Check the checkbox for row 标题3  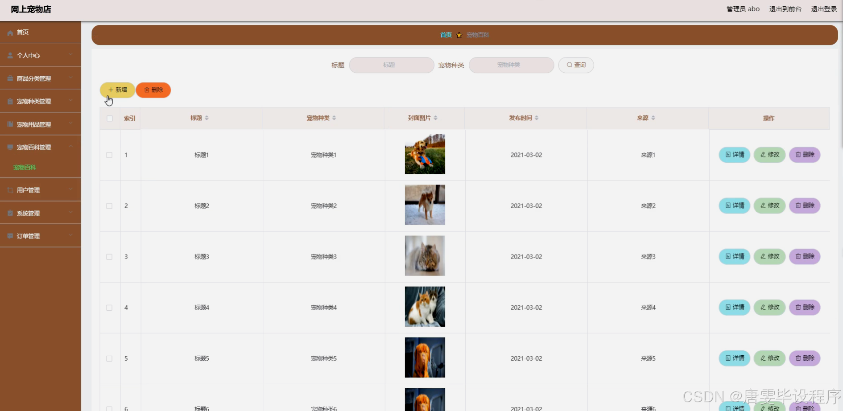point(109,257)
